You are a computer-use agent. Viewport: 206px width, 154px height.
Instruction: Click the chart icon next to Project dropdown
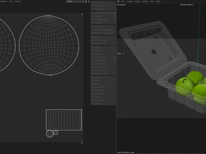(80, 1)
